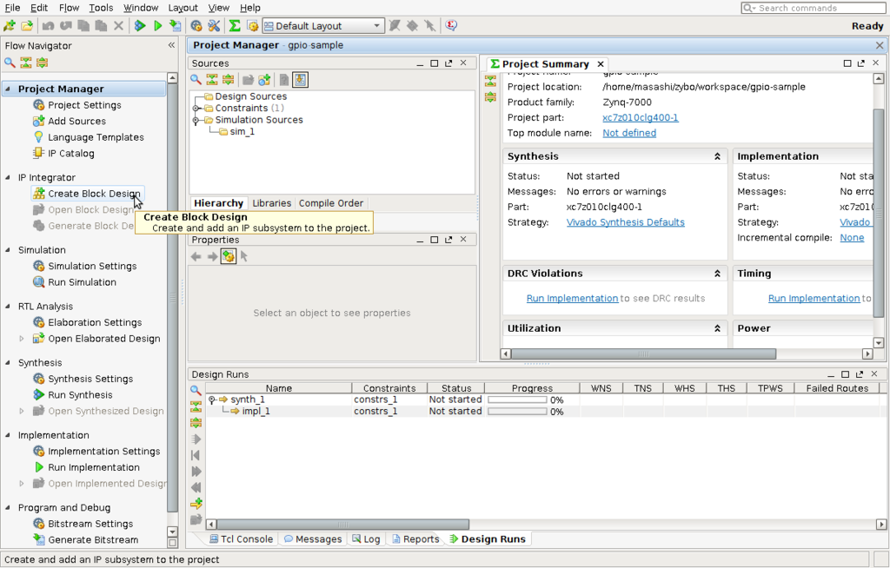Open the Reports tab
Viewport: 890px width, 568px height.
pyautogui.click(x=415, y=539)
